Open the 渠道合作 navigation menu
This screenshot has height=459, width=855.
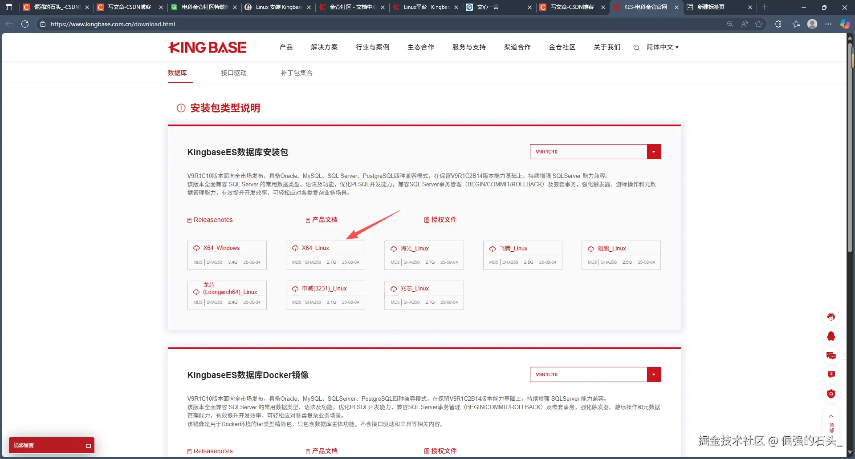(517, 47)
